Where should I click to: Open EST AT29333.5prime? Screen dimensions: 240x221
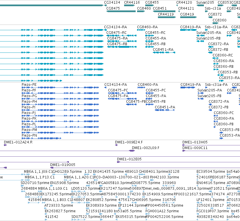(x=59, y=205)
